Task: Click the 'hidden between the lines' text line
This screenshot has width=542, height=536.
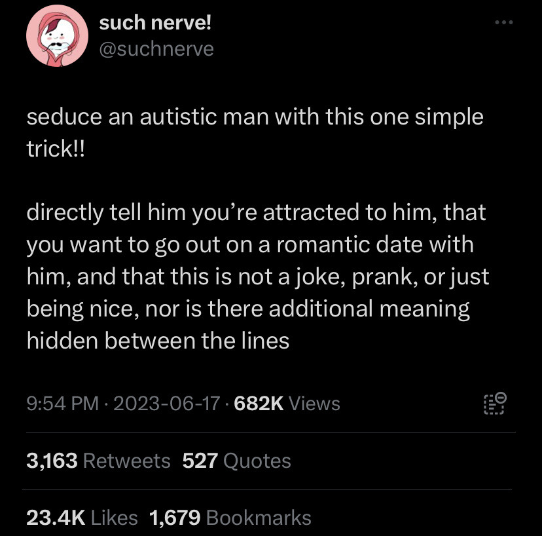Action: pos(158,341)
